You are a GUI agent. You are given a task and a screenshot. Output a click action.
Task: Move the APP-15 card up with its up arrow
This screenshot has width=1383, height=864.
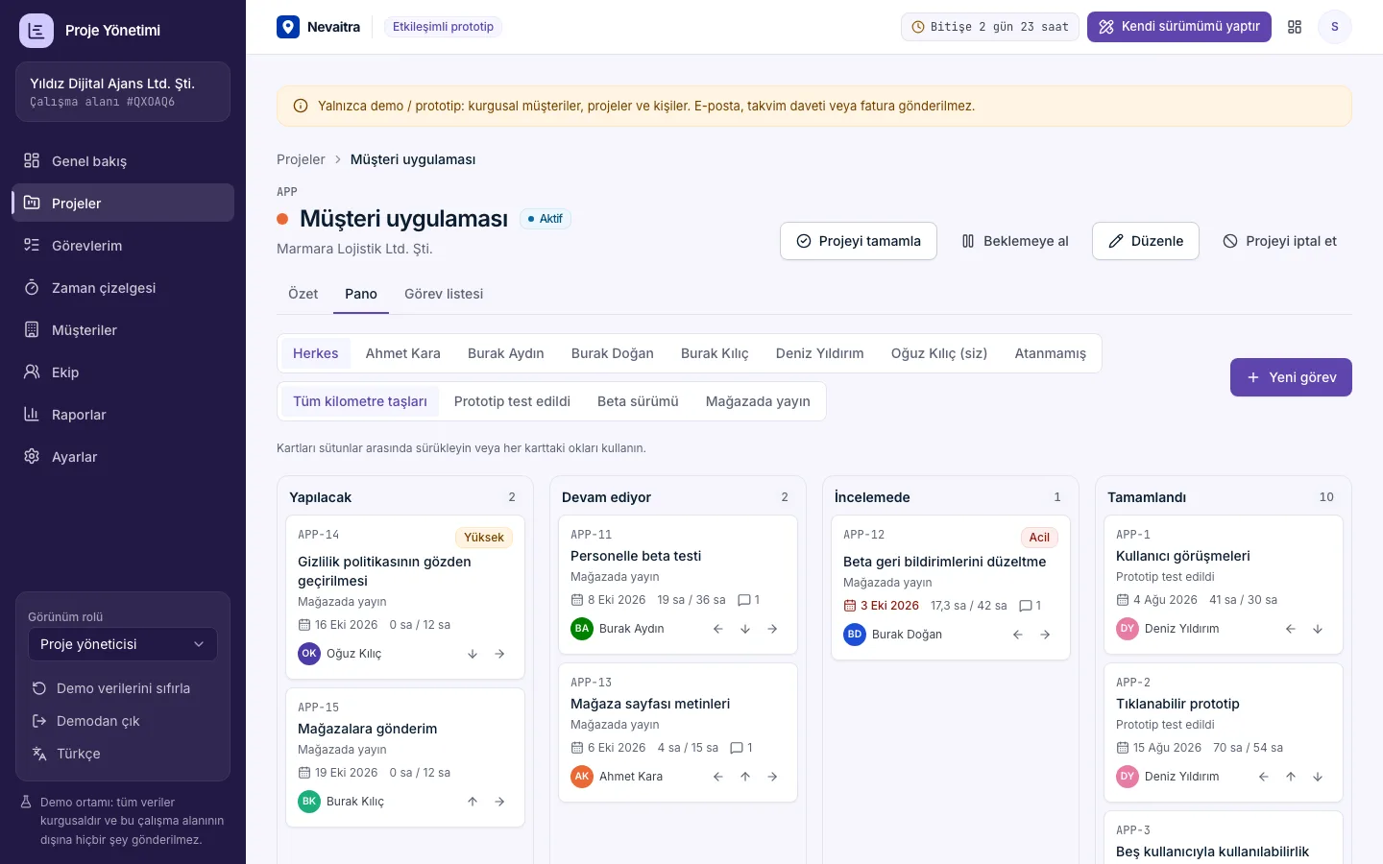473,802
